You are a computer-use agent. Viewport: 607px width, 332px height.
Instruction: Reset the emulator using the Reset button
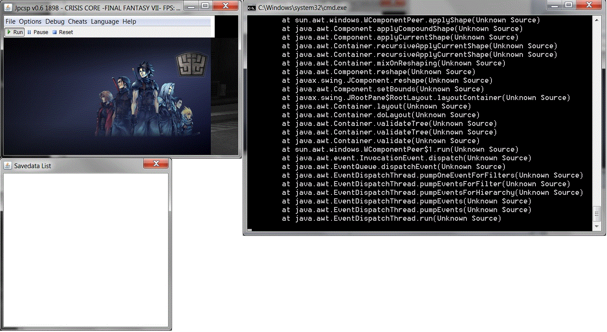(63, 32)
